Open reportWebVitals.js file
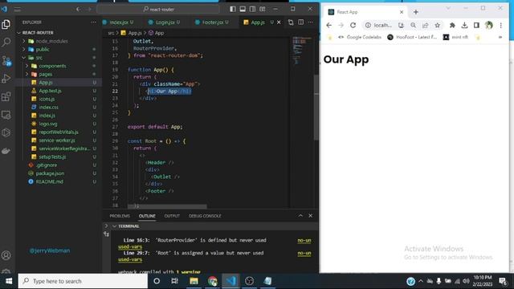 [59, 132]
